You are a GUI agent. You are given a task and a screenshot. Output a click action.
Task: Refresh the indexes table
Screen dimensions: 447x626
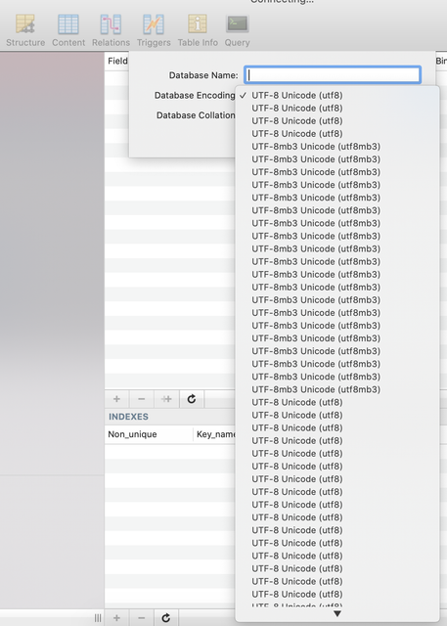tap(166, 618)
